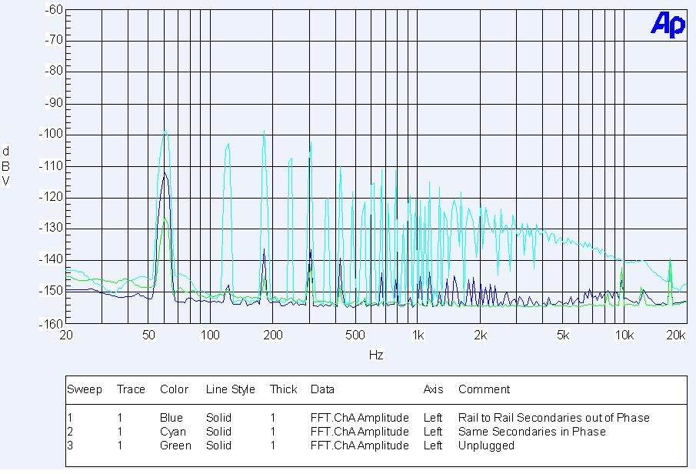Select the 'Unplugged' comment in the legend

[486, 446]
